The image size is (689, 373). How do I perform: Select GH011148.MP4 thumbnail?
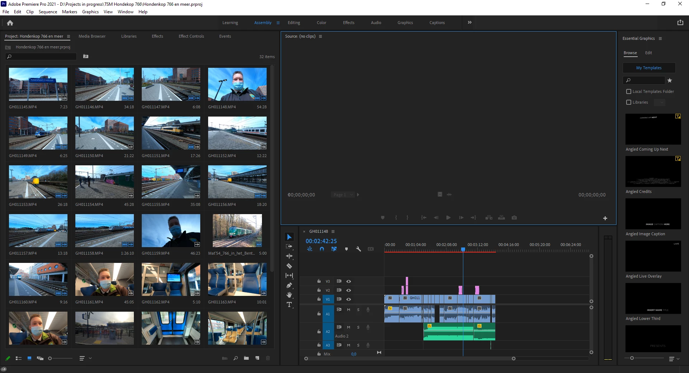point(237,84)
